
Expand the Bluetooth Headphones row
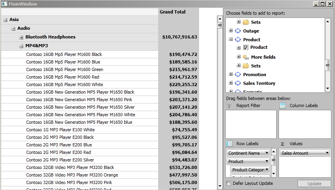tap(21, 37)
